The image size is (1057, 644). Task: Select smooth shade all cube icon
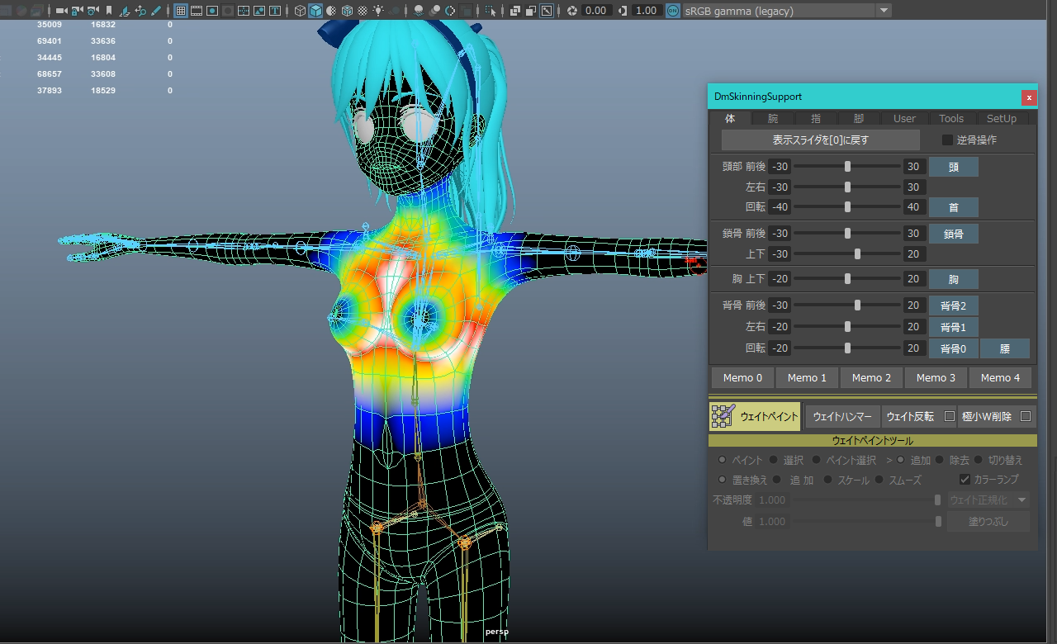pos(315,11)
